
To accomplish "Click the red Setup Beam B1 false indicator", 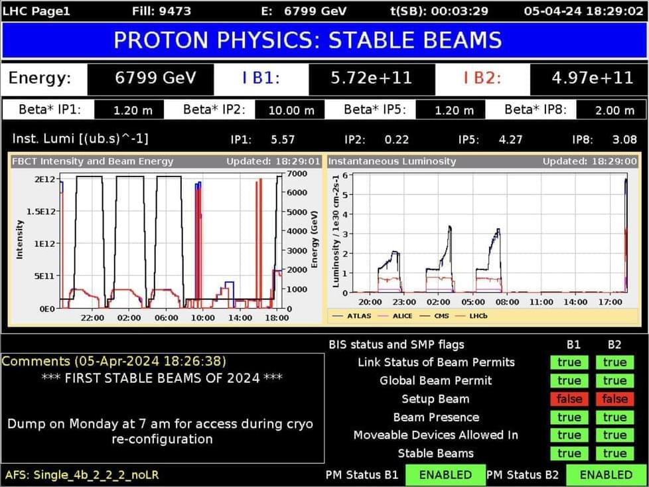I will pos(569,399).
